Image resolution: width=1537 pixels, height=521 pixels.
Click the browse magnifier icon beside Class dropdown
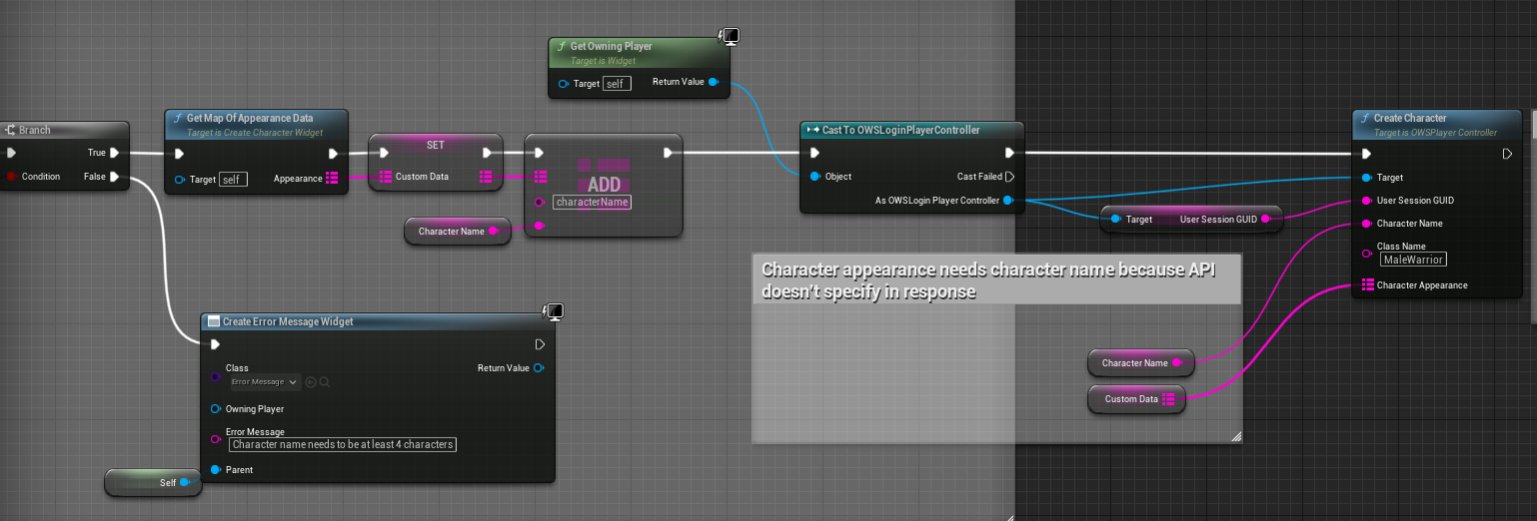pyautogui.click(x=325, y=381)
